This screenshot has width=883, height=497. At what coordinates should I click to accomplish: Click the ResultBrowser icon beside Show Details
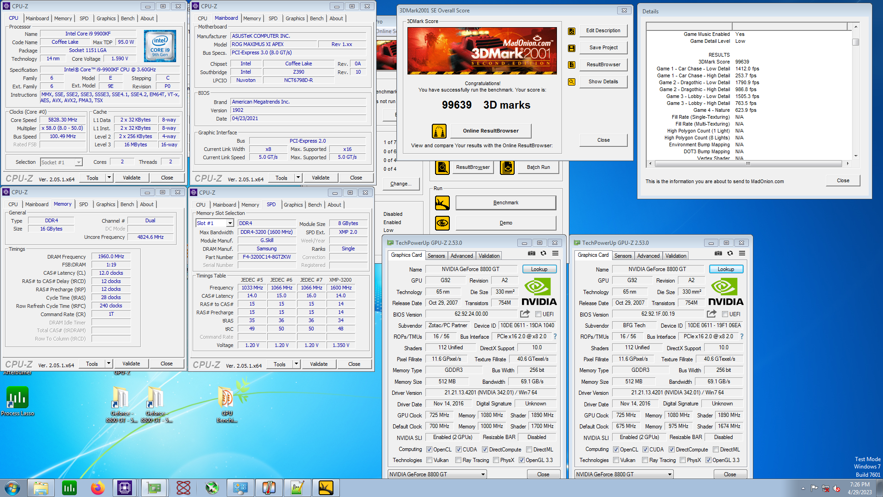pos(572,65)
